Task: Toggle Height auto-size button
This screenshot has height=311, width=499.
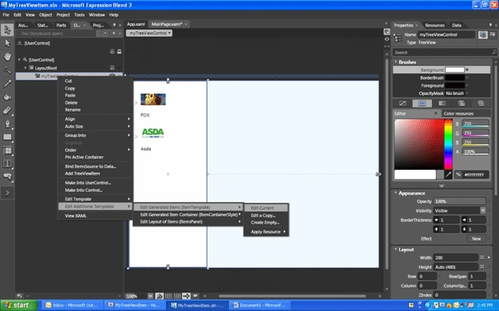Action: click(481, 266)
